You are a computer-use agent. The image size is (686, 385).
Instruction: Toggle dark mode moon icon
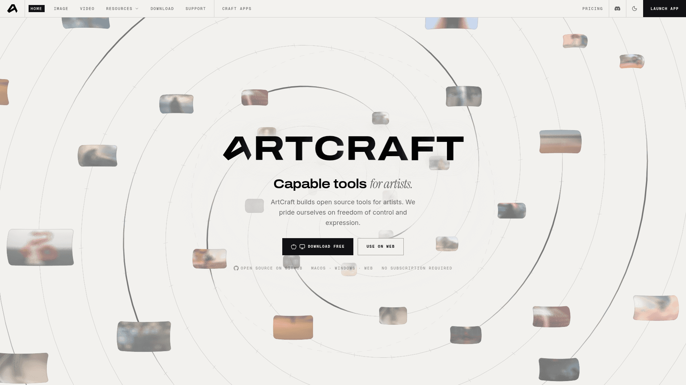635,9
